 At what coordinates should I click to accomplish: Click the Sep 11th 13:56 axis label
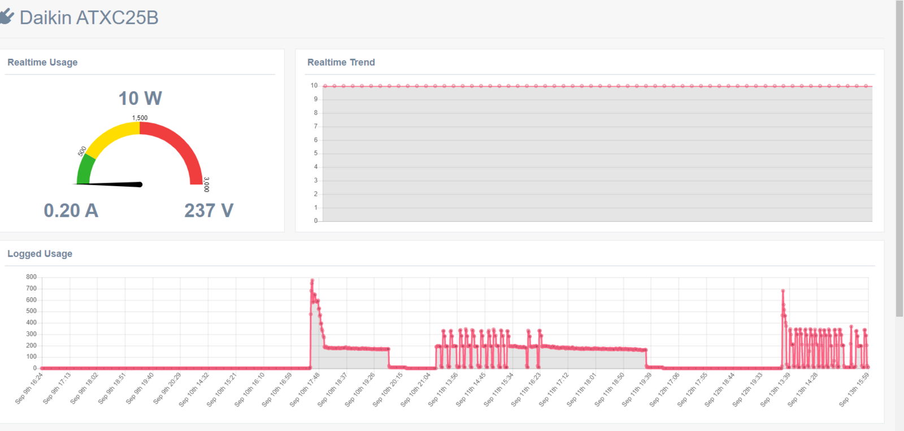pyautogui.click(x=443, y=389)
